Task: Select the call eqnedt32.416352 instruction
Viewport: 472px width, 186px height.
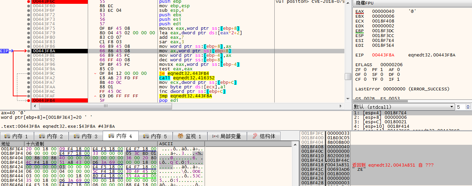Action: (187, 78)
